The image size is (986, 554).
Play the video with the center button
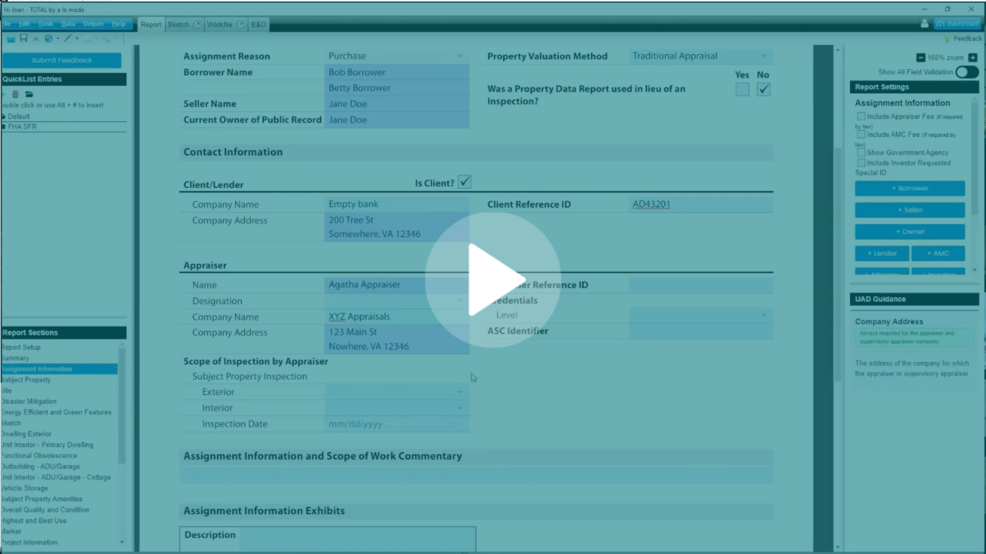[x=493, y=280]
